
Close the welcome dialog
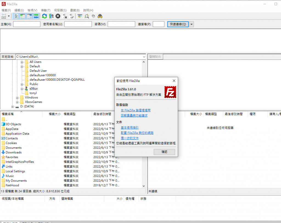[174, 81]
